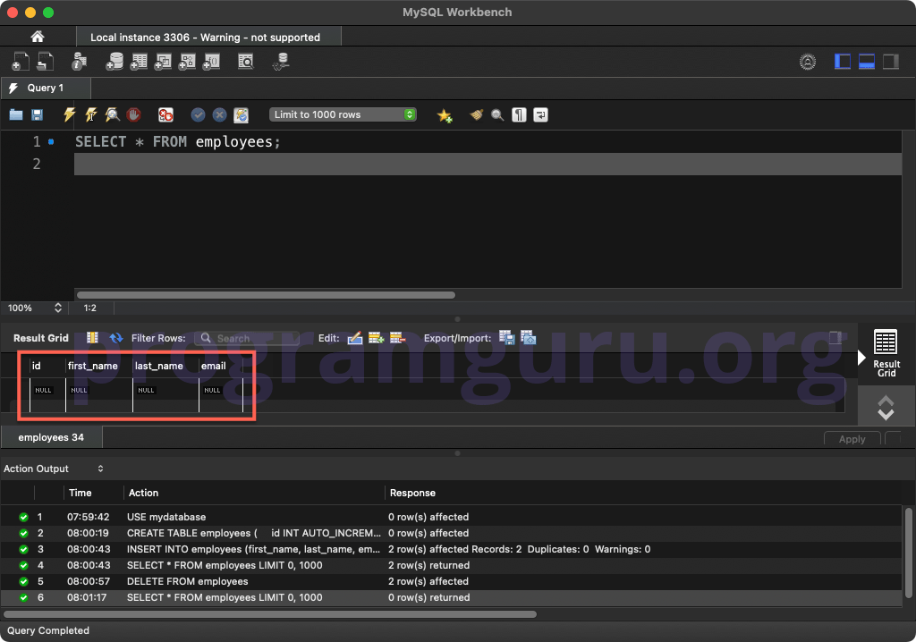The height and width of the screenshot is (642, 916).
Task: Click the SQL editor horizontal scrollbar
Action: pos(266,295)
